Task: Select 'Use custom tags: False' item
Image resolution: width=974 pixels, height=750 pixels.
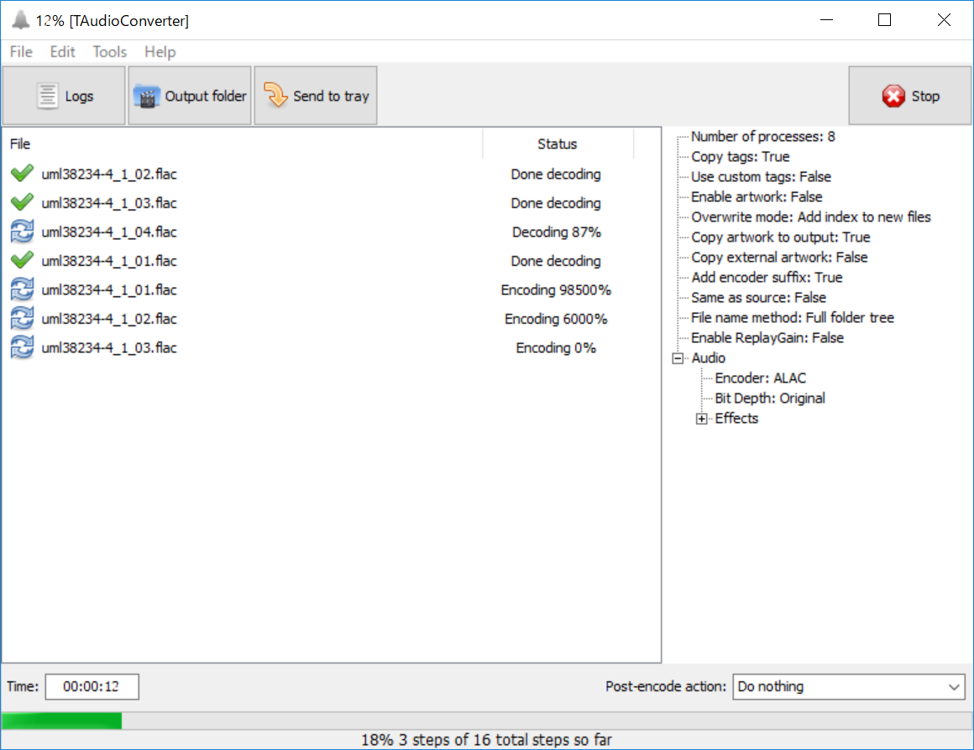Action: (x=761, y=177)
